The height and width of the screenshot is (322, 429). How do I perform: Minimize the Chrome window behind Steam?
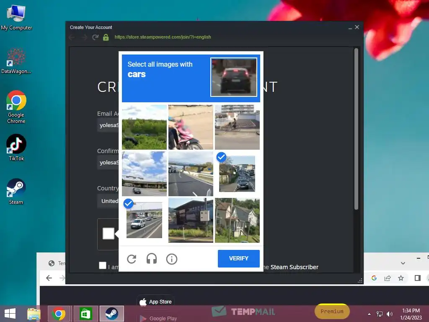419,258
